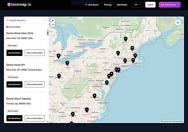This screenshot has width=188, height=132.
Task: Open More information for Demo Store Trenton
Action: [35, 118]
